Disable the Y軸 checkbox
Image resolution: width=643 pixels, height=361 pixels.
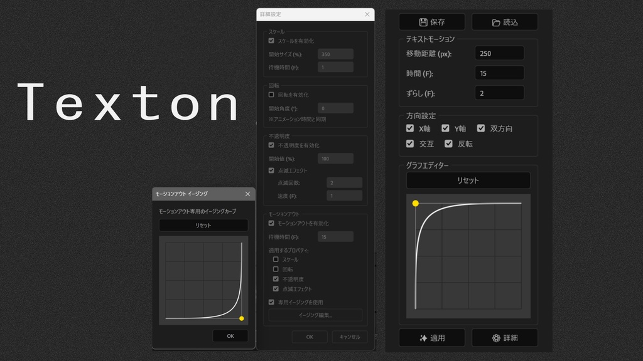coord(445,128)
